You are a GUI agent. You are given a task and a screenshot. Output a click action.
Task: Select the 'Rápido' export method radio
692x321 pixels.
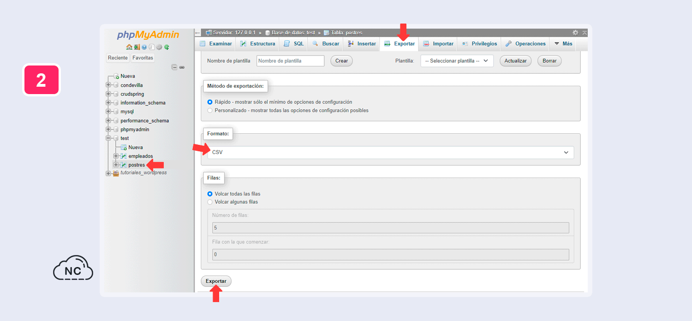pos(210,102)
